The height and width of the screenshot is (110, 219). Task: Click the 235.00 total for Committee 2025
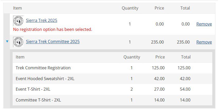click(183, 42)
